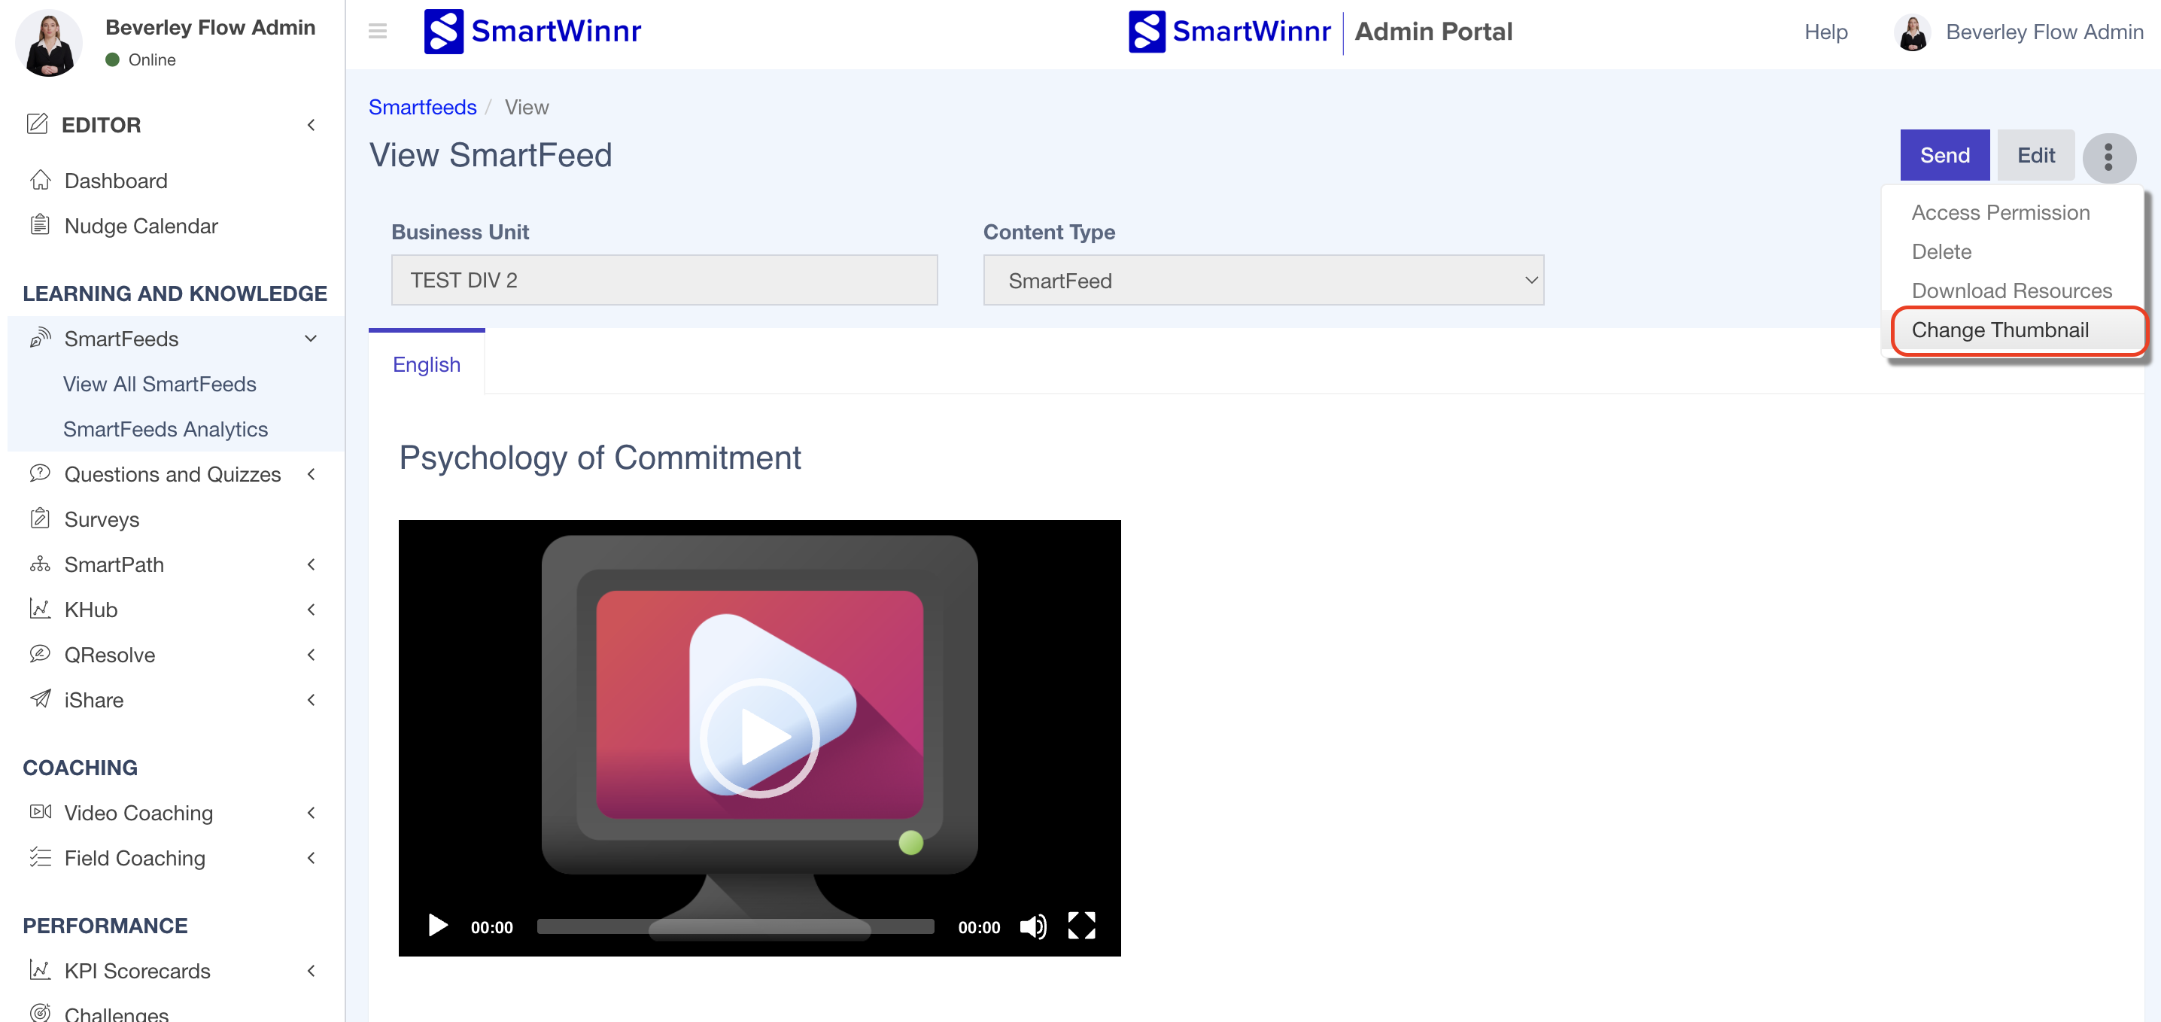Open the Challenges sidebar item
2161x1022 pixels.
tap(116, 1014)
